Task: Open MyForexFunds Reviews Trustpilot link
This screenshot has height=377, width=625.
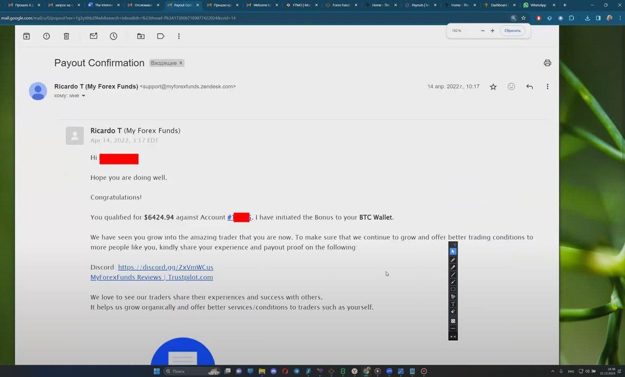Action: click(151, 278)
